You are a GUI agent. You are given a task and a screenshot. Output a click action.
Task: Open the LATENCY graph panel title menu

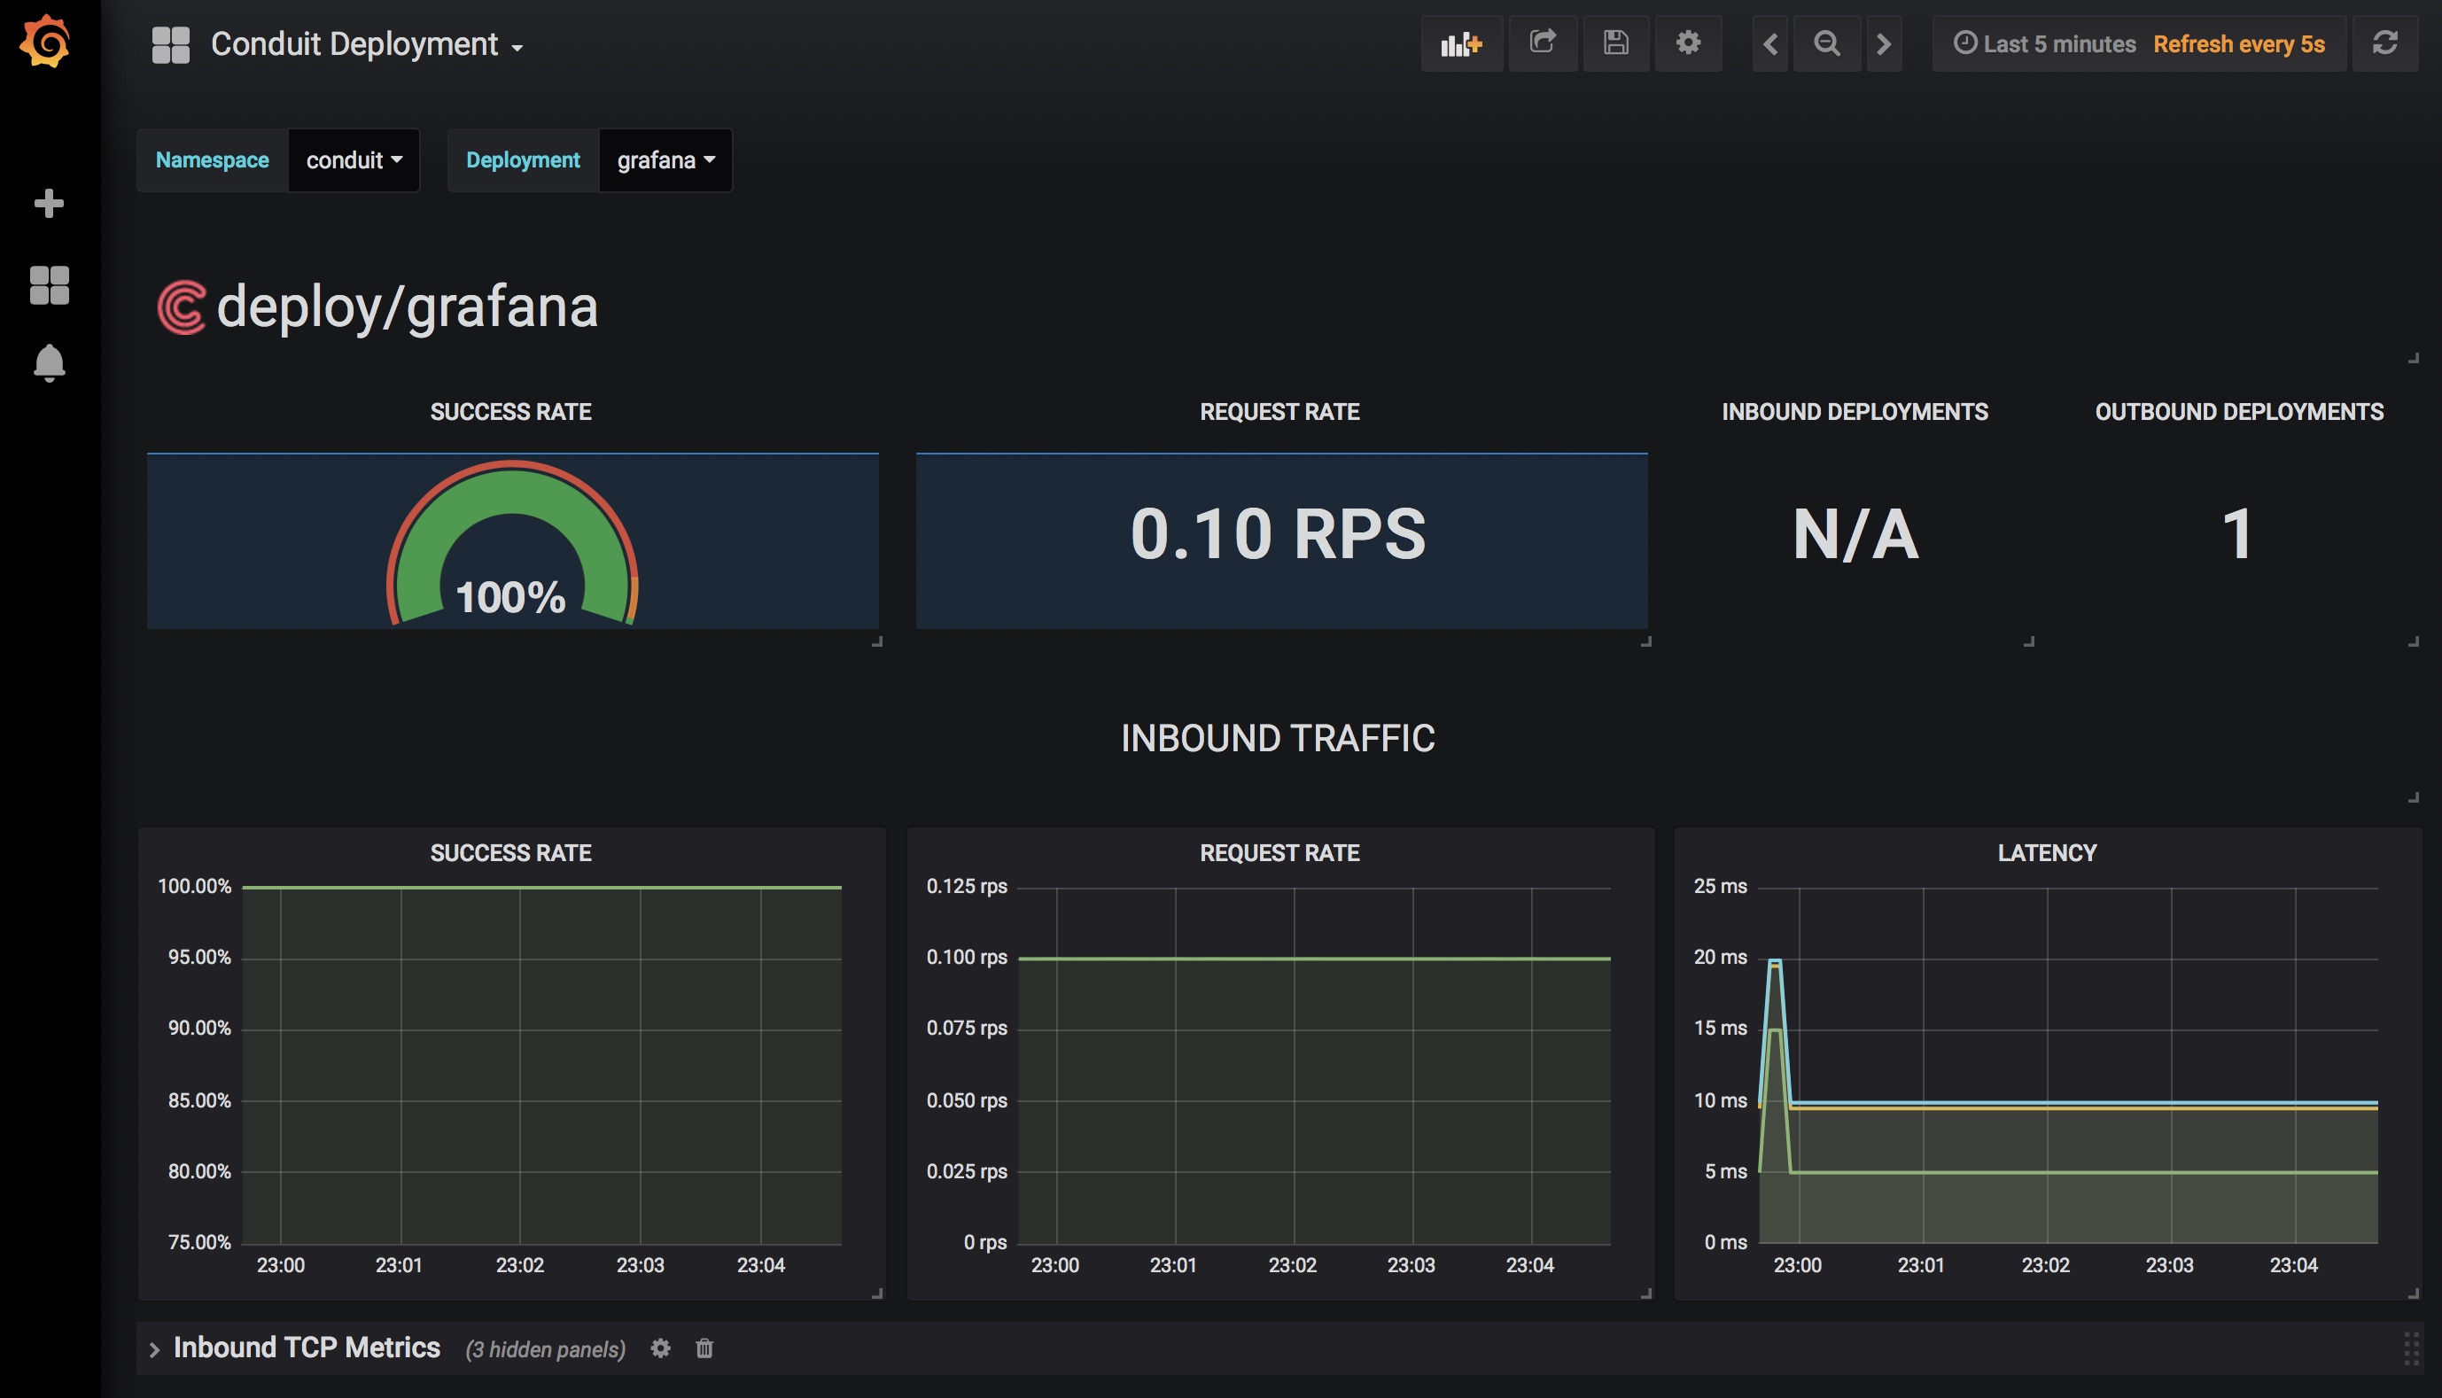tap(2046, 852)
